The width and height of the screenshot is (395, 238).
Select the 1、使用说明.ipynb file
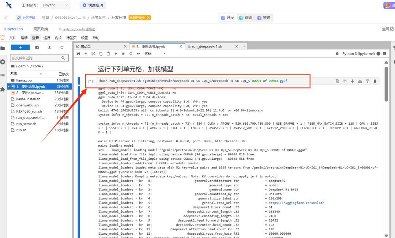point(39,86)
